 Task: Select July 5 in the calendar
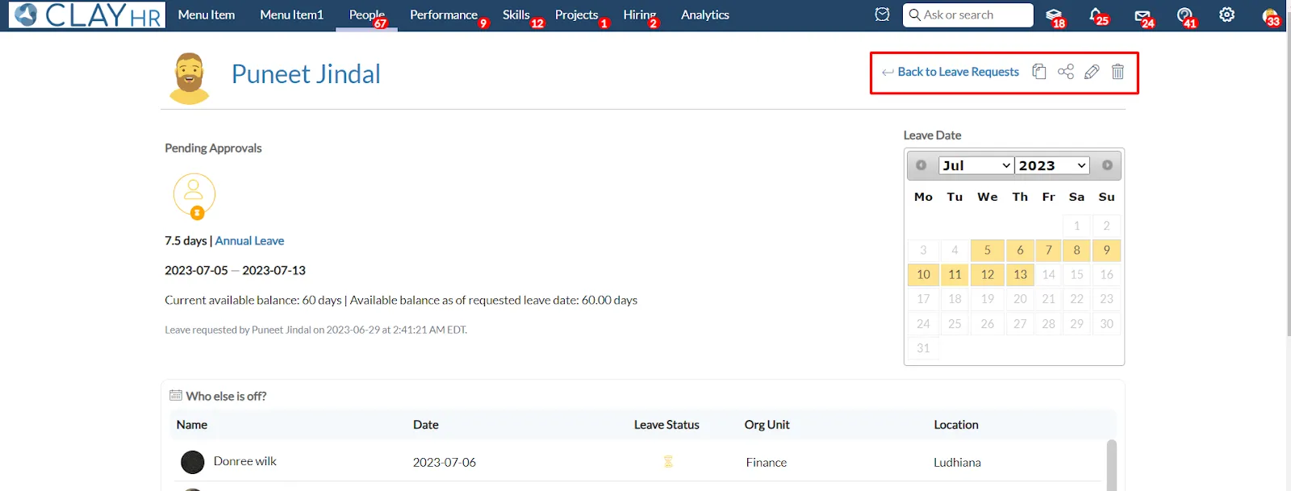pos(988,250)
